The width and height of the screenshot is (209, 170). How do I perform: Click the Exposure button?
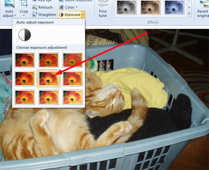[x=70, y=15]
